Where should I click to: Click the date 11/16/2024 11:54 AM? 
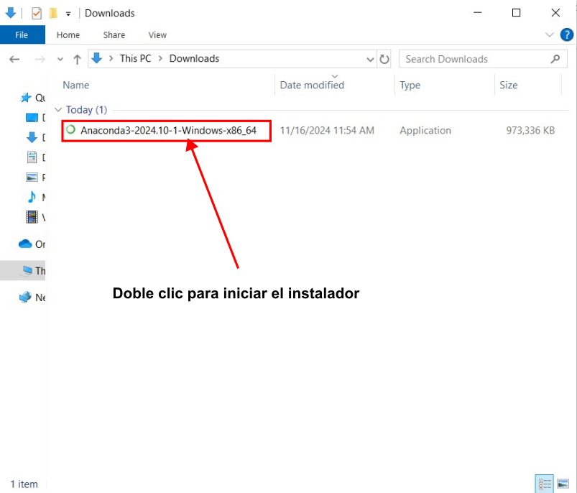coord(327,131)
